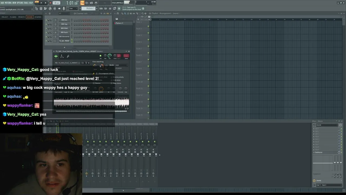Click the Ctrl typing keyboard button

[105, 8]
